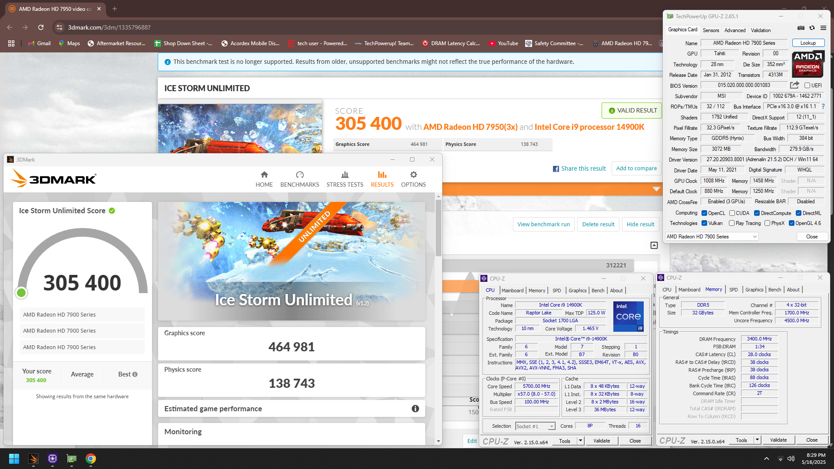Toggle the UEFI checkbox in GPU-Z
Viewport: 834px width, 469px height.
[807, 86]
